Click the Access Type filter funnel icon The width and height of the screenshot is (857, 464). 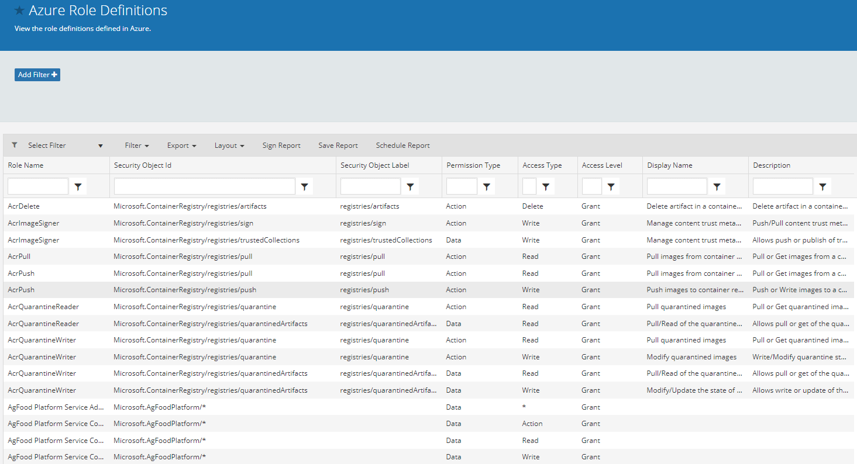tap(546, 186)
